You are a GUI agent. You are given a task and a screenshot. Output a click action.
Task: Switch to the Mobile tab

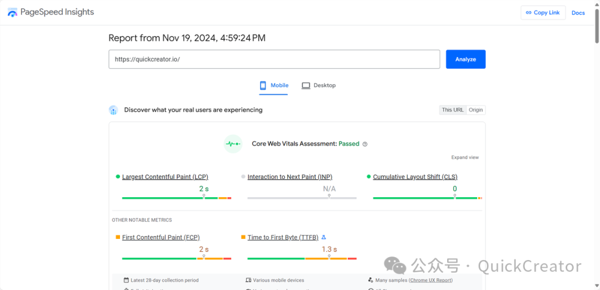click(274, 86)
